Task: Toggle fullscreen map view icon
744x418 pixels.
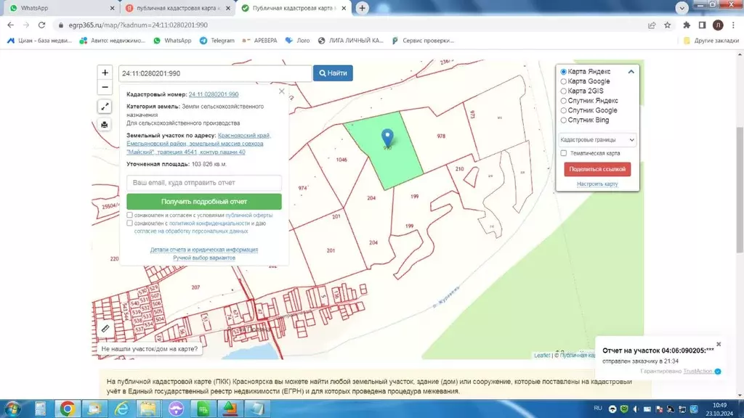Action: pyautogui.click(x=105, y=107)
